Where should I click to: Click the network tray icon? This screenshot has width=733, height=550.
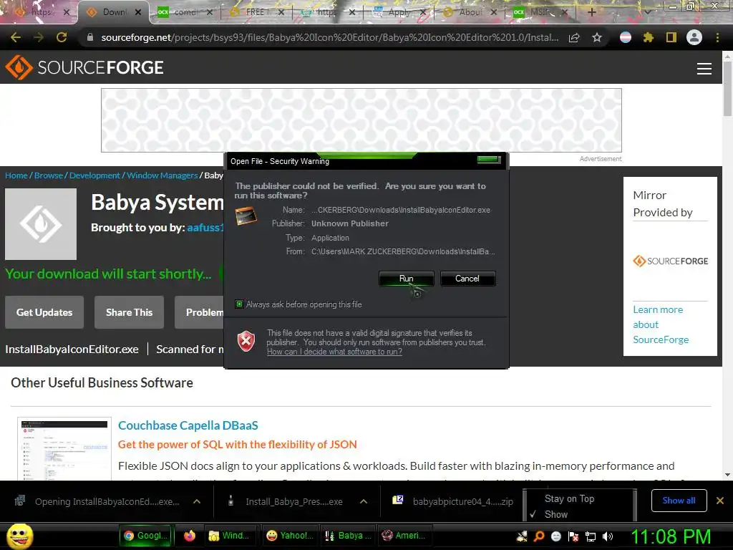(x=591, y=536)
